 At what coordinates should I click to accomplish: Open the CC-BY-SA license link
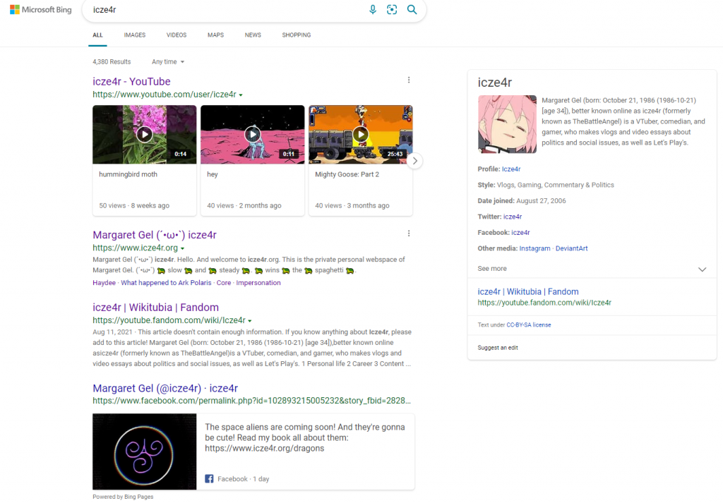[528, 325]
